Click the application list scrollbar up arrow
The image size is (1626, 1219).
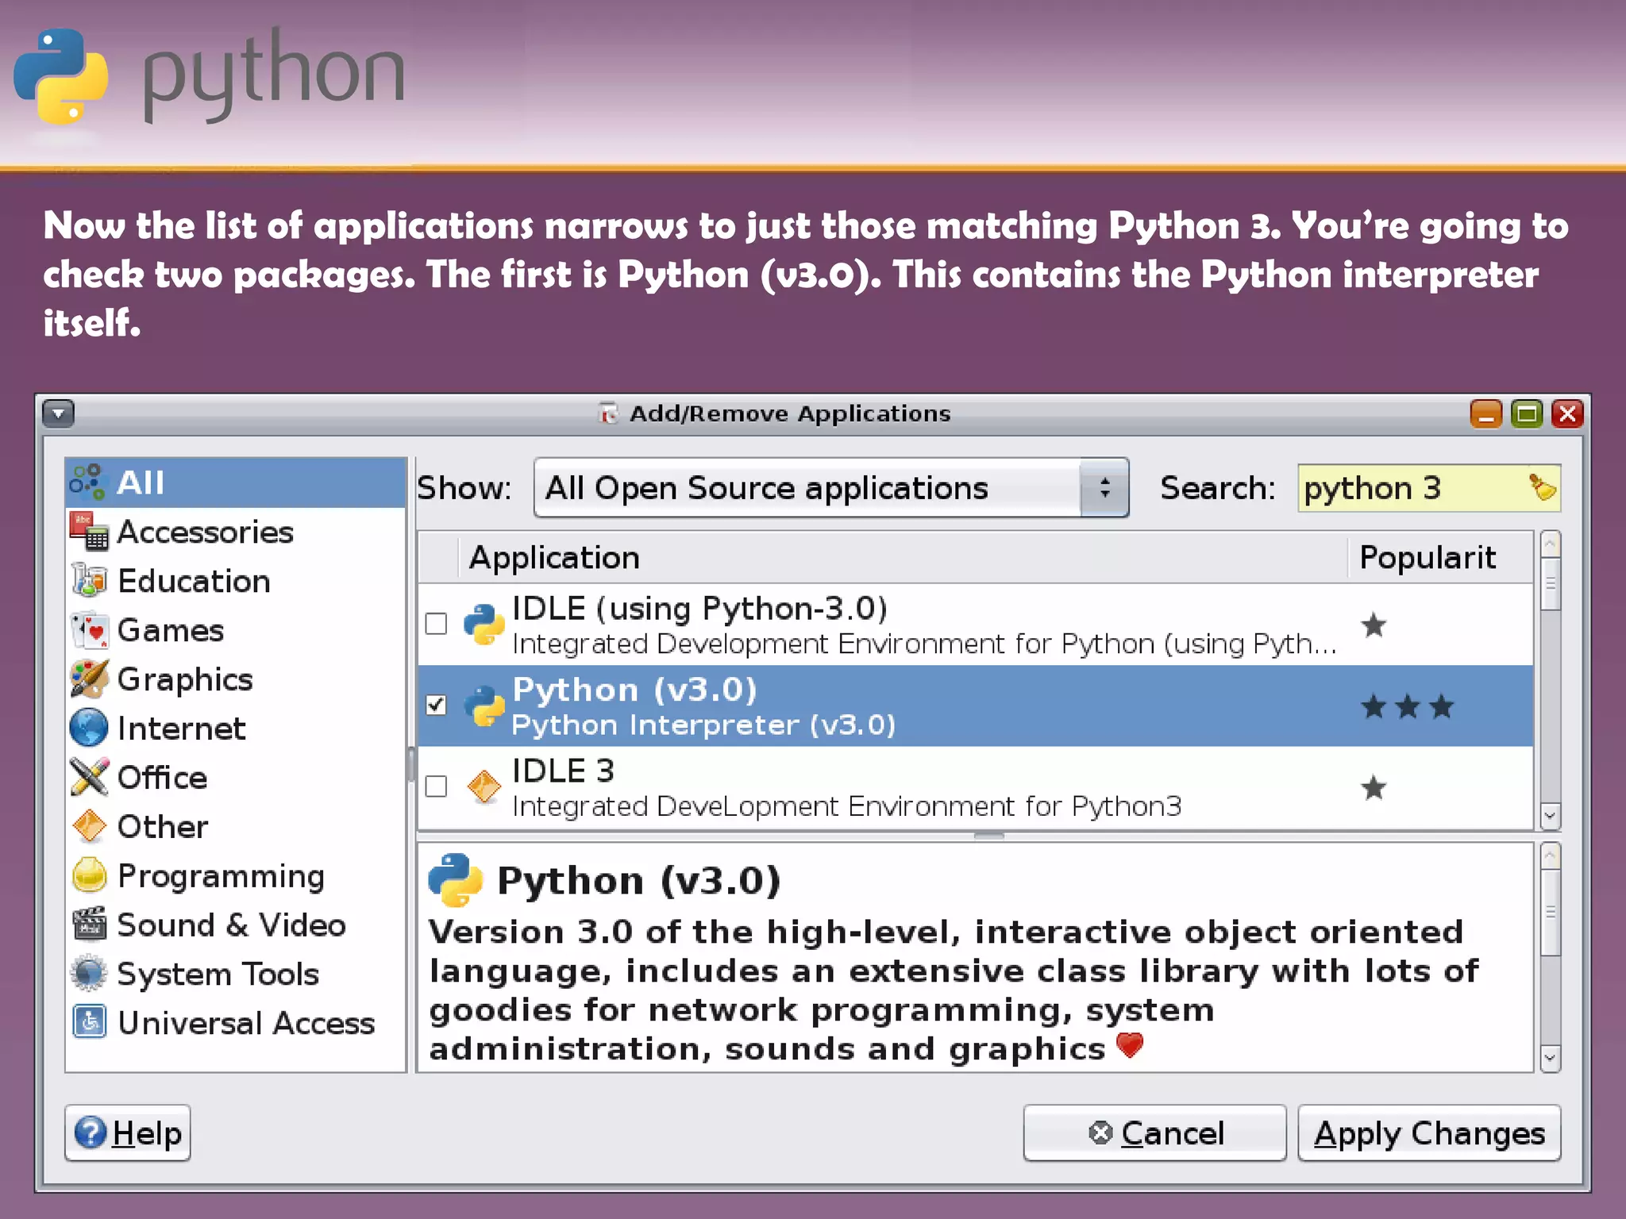click(x=1550, y=544)
